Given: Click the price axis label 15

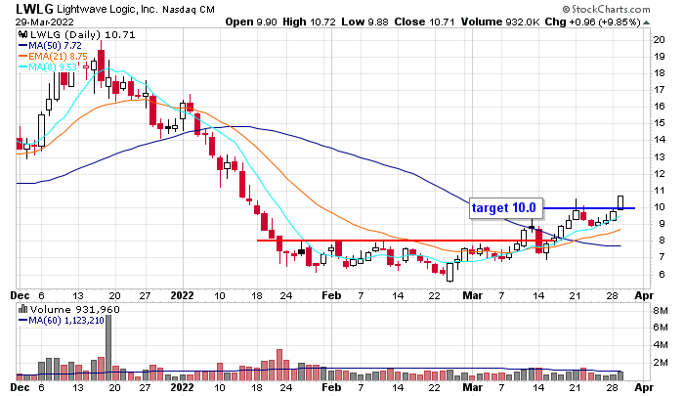Looking at the screenshot, I should [659, 123].
